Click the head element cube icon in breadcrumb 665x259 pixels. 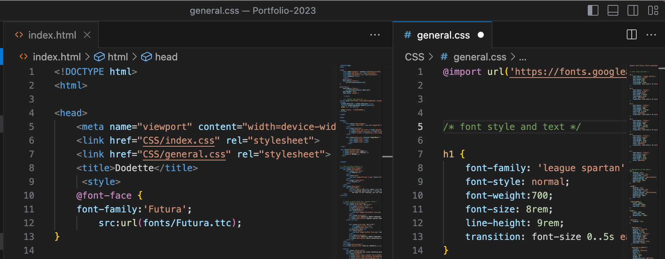click(x=147, y=57)
